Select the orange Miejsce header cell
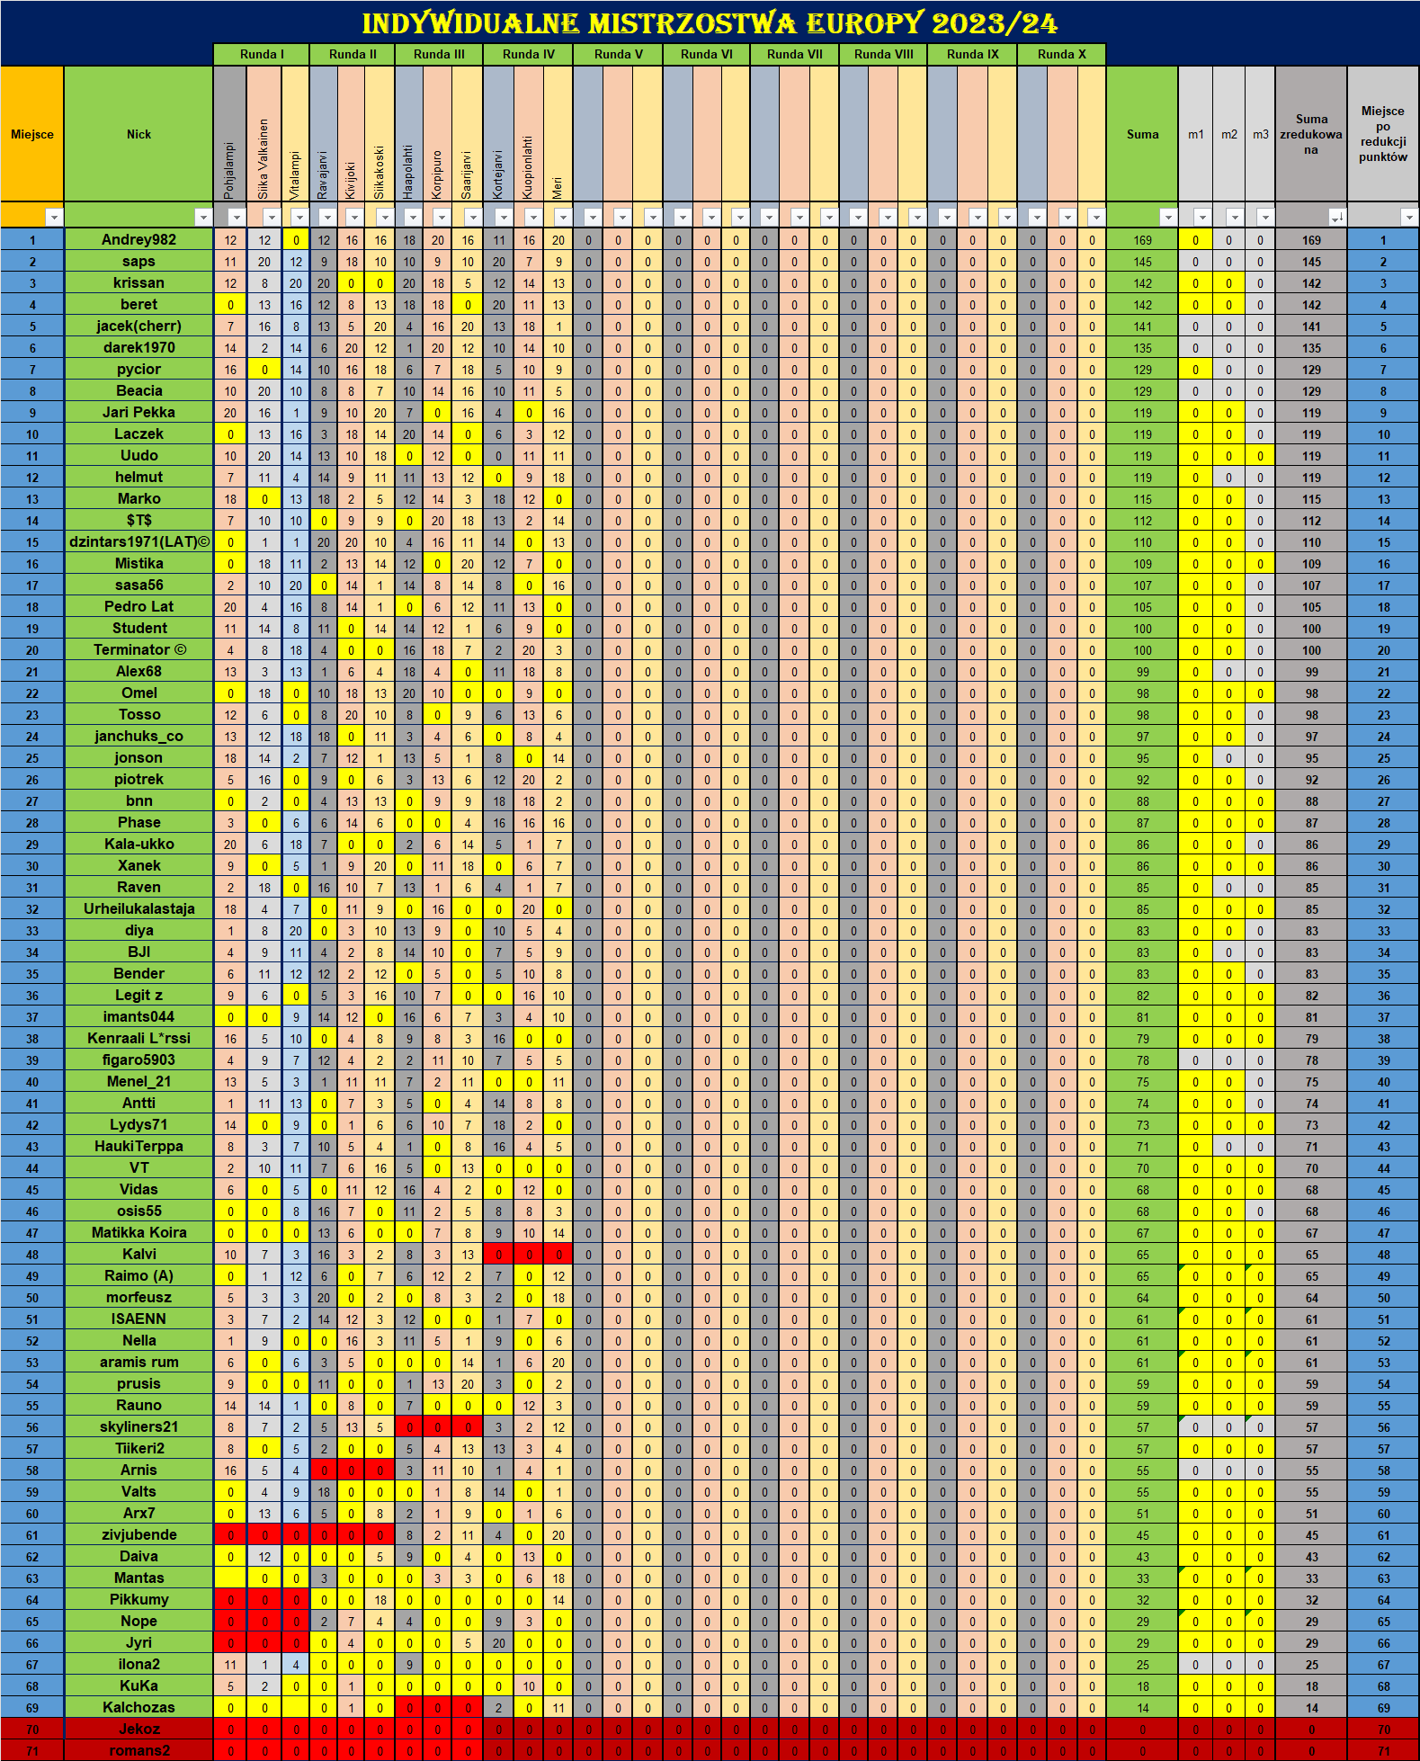The image size is (1420, 1761). pyautogui.click(x=32, y=134)
